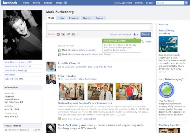This screenshot has width=190, height=133.
Task: Click the Advertise link
Action: click(163, 24)
